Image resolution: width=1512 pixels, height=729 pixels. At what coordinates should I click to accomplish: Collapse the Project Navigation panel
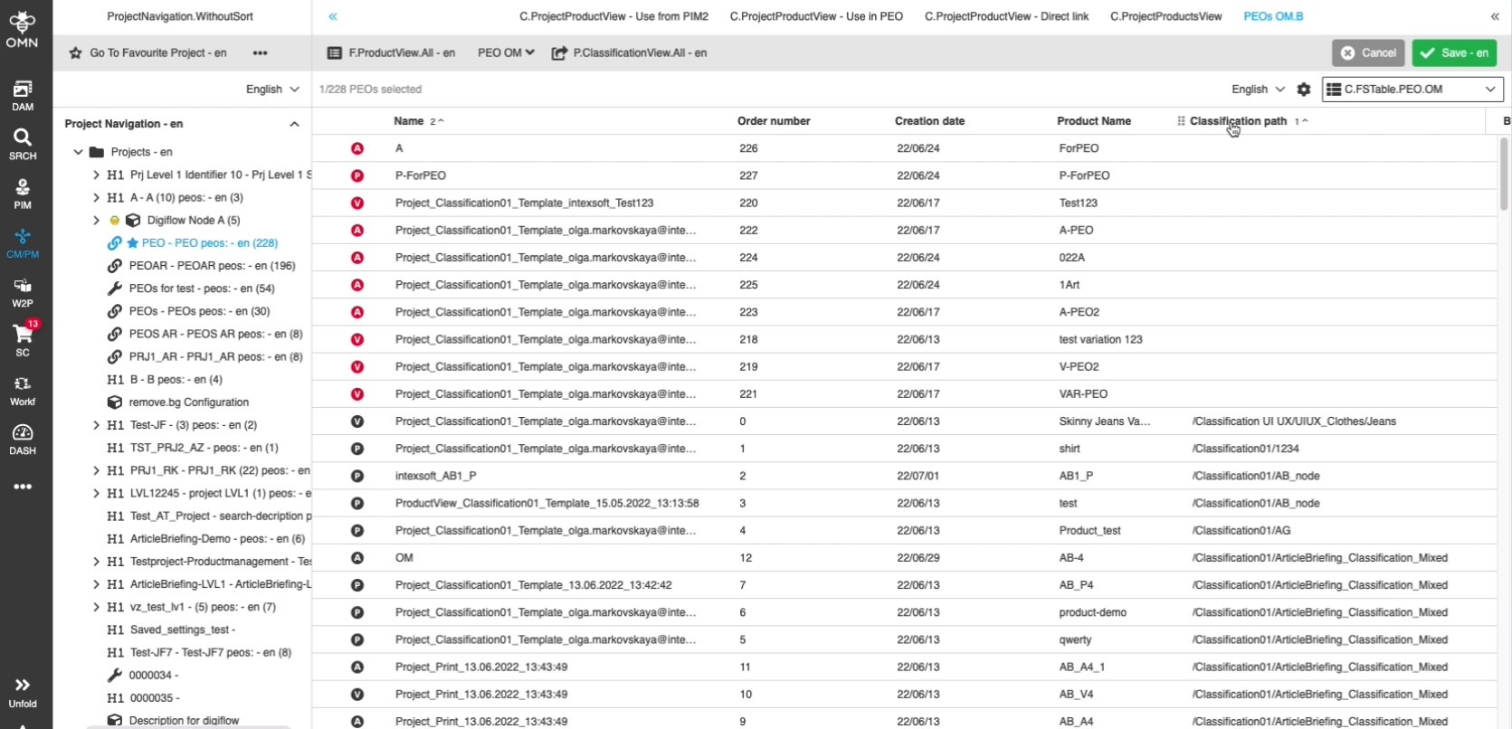294,124
